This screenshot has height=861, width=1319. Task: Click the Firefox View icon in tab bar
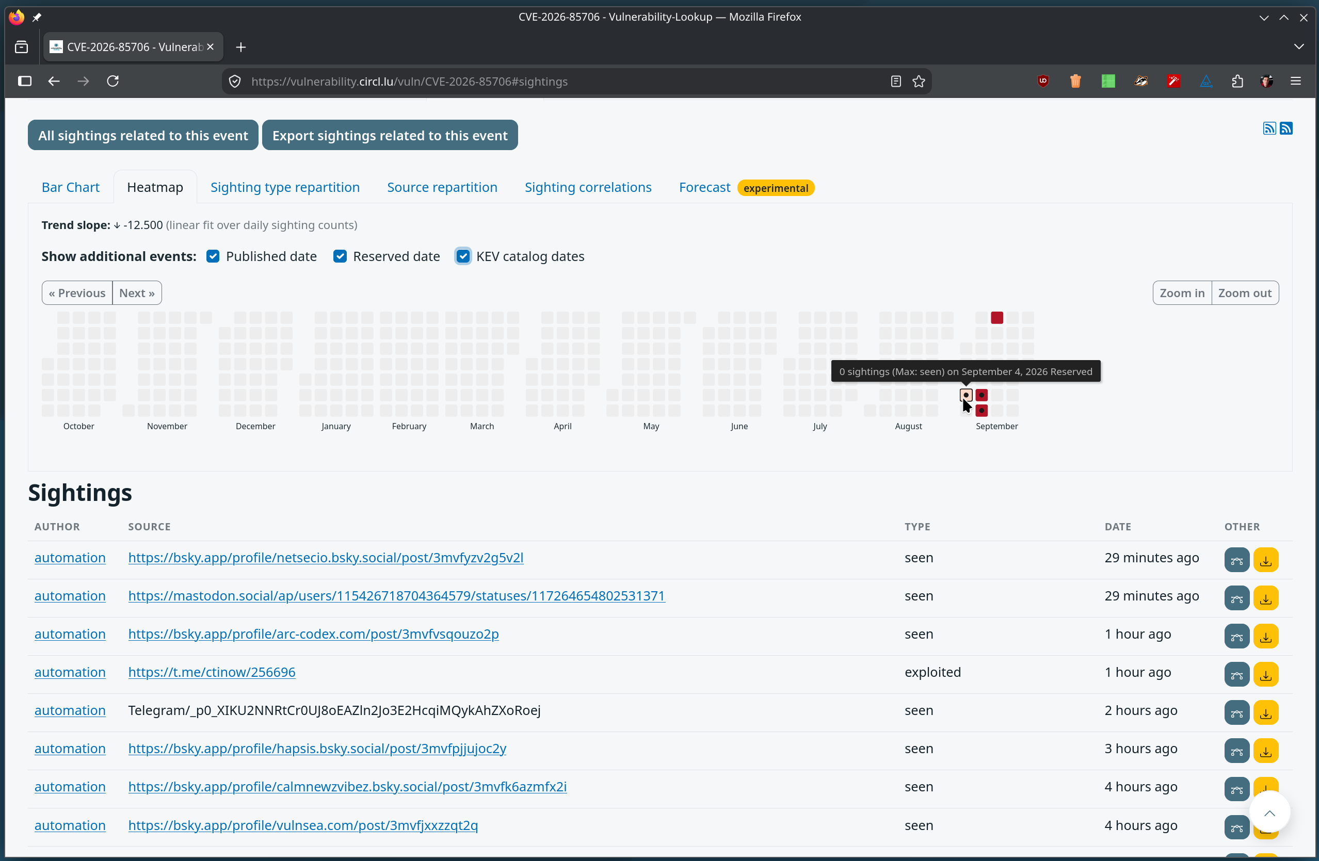click(22, 47)
